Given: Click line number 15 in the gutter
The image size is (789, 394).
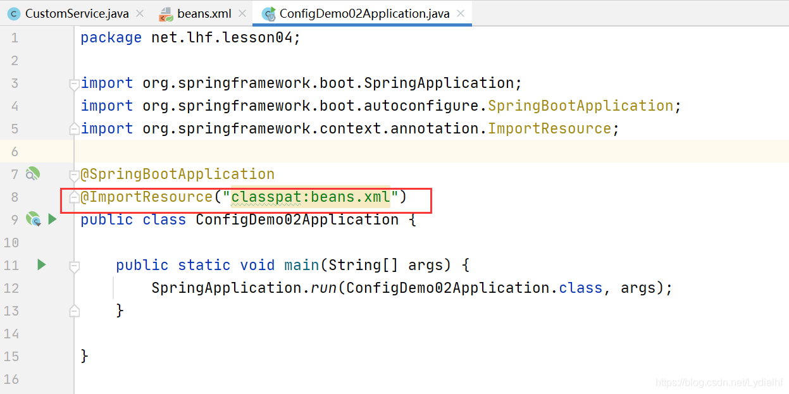Looking at the screenshot, I should [11, 356].
